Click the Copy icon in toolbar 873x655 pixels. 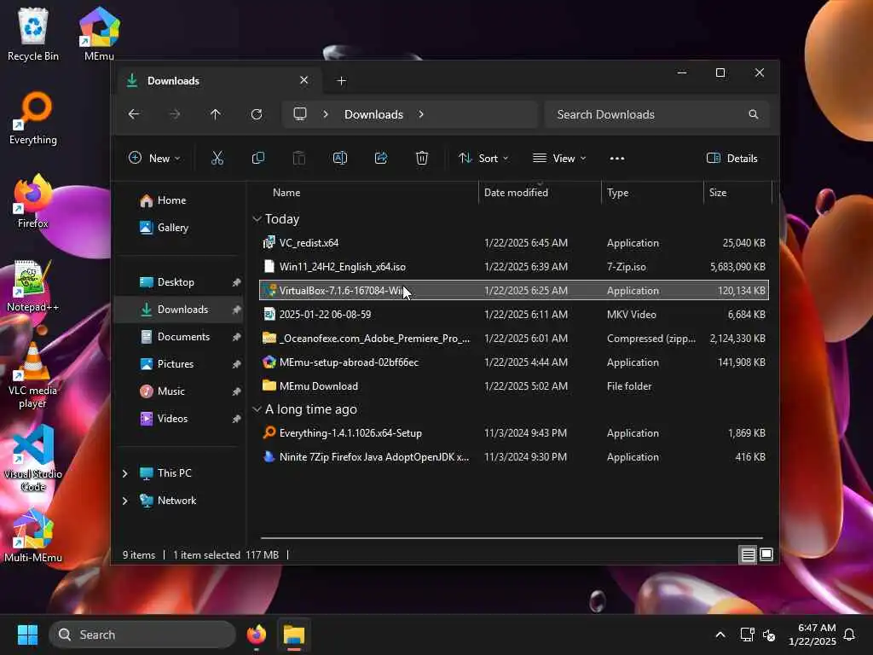(257, 158)
